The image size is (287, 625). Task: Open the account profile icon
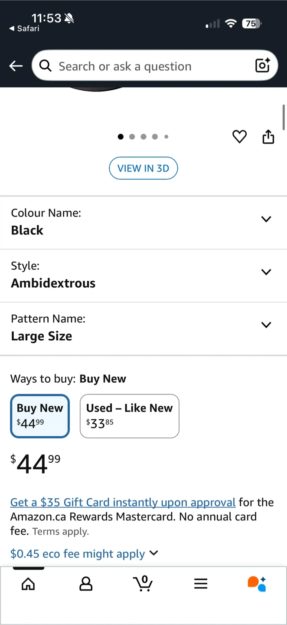point(86,584)
